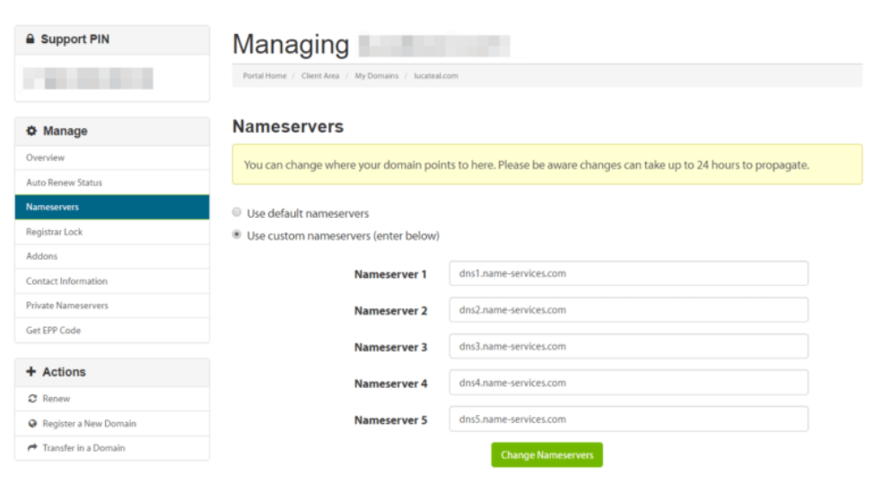Click the lock icon beside Support PIN
Viewport: 874px width, 483px height.
(31, 39)
